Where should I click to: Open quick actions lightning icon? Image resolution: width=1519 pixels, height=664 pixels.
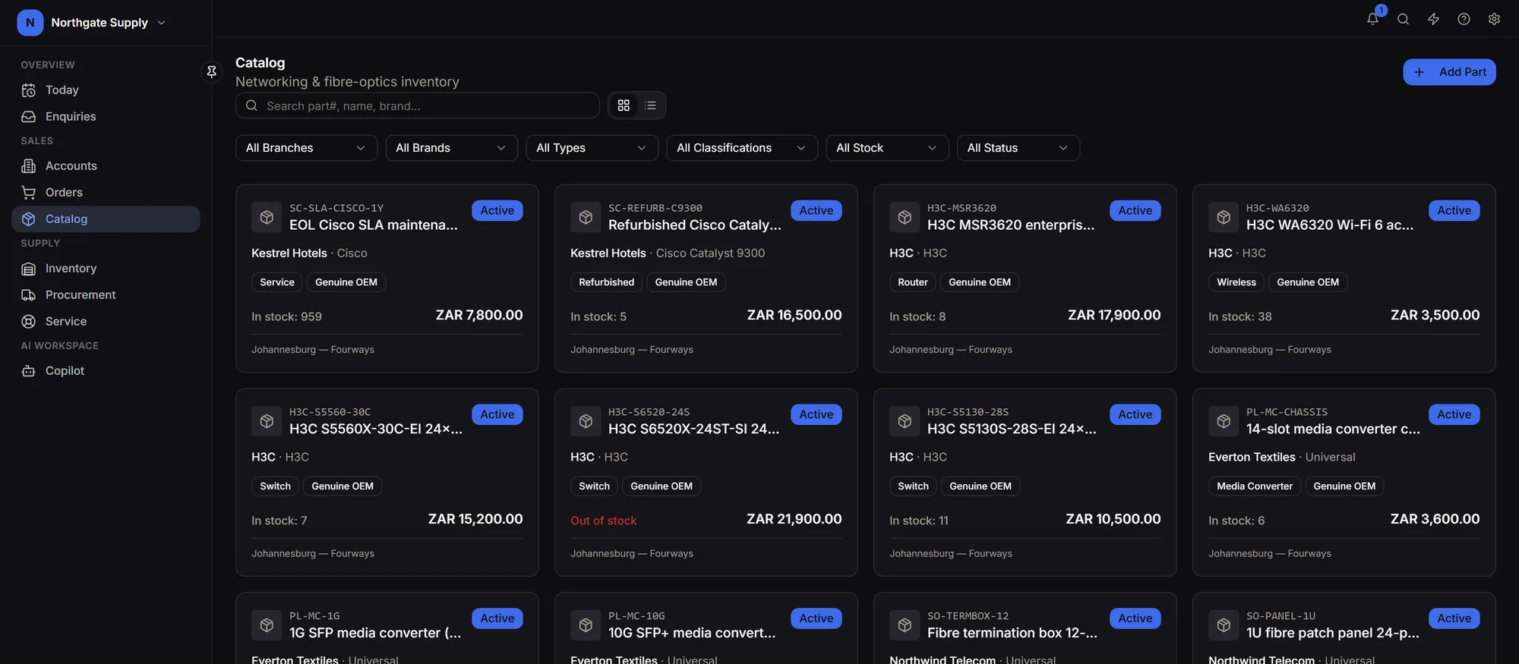(x=1433, y=19)
